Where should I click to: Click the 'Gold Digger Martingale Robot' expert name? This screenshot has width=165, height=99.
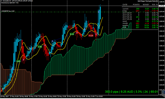click(x=147, y=1)
